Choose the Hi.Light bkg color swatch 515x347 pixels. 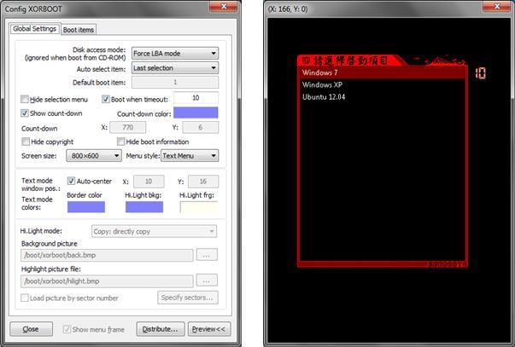pos(144,207)
